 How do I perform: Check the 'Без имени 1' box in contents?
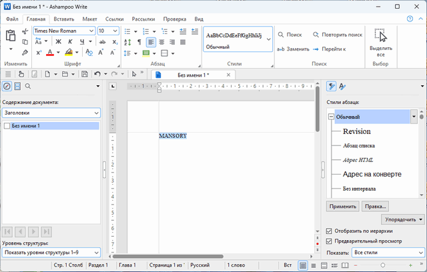click(7, 126)
